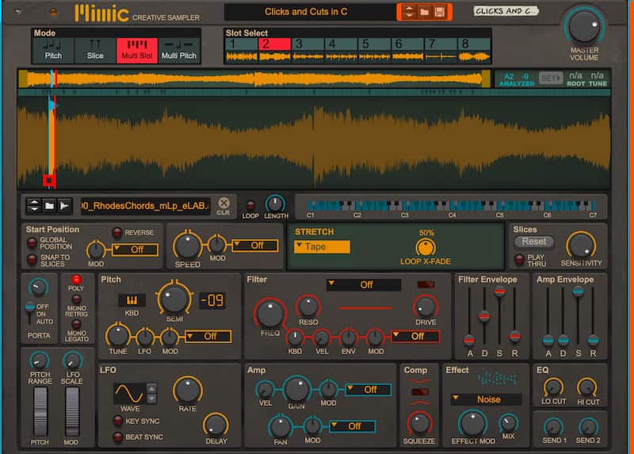Open the sample browser folder icon
This screenshot has height=454, width=634.
49,206
